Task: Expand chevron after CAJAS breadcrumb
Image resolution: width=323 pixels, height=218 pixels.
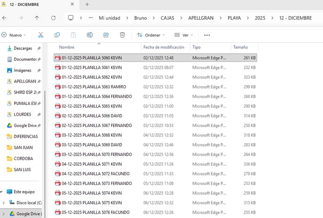Action: coord(181,18)
